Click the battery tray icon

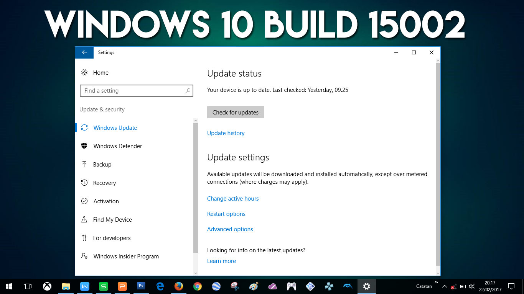click(x=463, y=286)
